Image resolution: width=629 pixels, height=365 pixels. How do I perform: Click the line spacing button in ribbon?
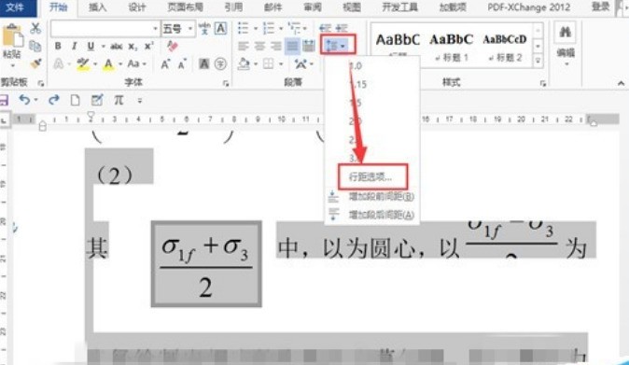(x=337, y=46)
